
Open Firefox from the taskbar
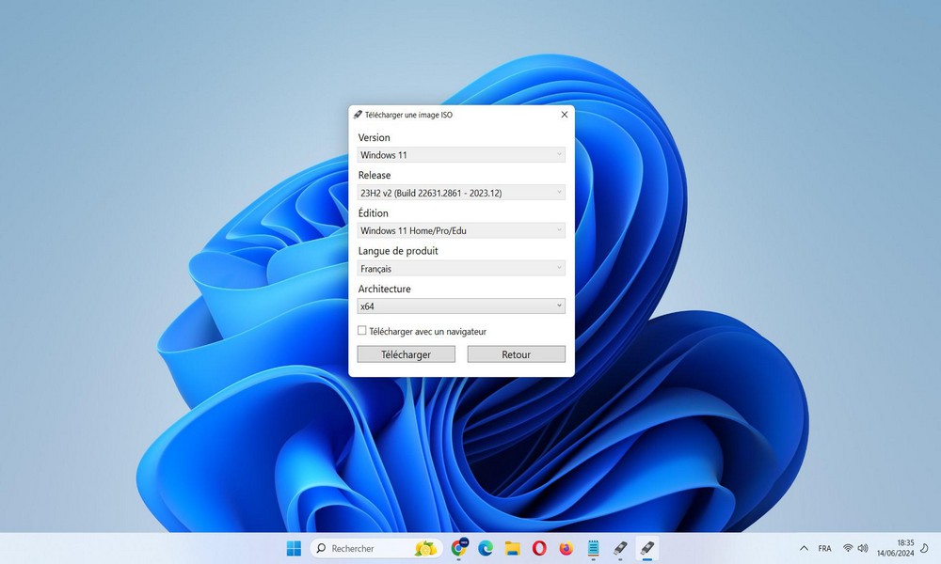(566, 548)
